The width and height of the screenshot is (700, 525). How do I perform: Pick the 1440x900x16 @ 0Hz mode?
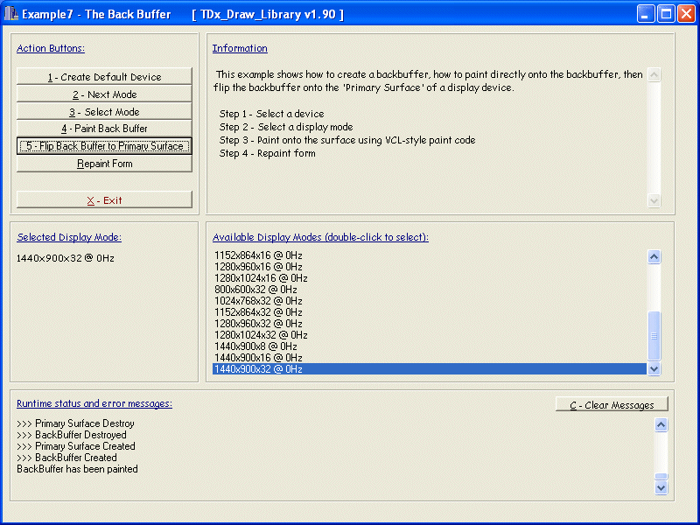point(258,358)
